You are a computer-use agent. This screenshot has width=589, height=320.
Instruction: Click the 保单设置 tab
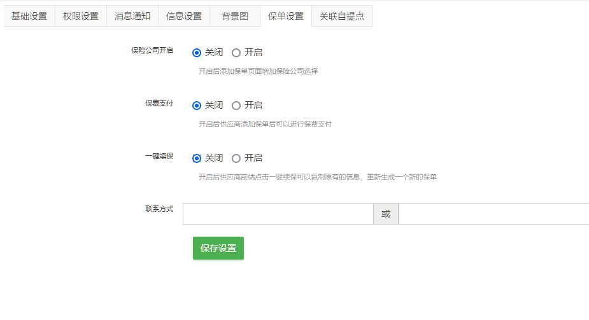tap(285, 16)
